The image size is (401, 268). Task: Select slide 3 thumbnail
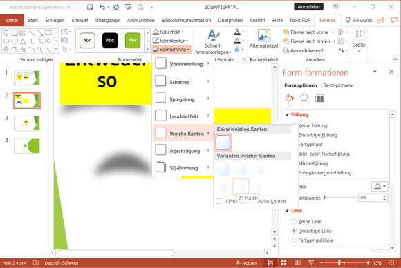(x=27, y=123)
